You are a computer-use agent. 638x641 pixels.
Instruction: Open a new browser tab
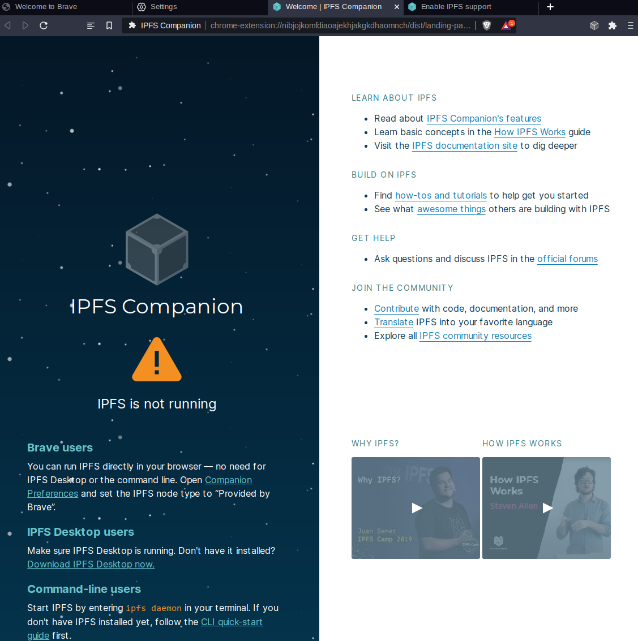coord(550,7)
